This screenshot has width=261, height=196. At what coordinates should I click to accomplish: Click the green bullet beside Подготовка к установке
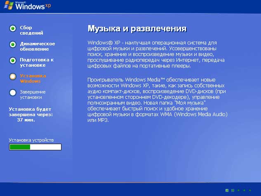[x=13, y=61]
